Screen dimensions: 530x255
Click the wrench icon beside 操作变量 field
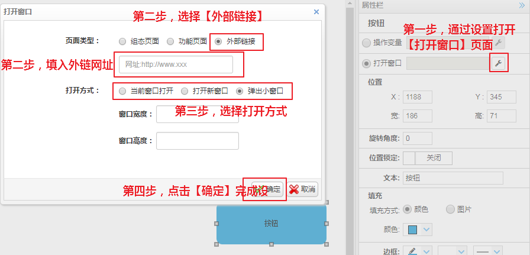click(x=498, y=43)
